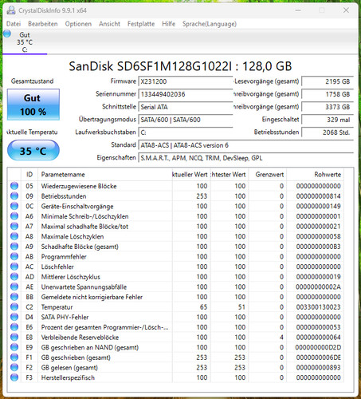Click status orb of Löschfehler row
The width and height of the screenshot is (361, 399).
14,267
